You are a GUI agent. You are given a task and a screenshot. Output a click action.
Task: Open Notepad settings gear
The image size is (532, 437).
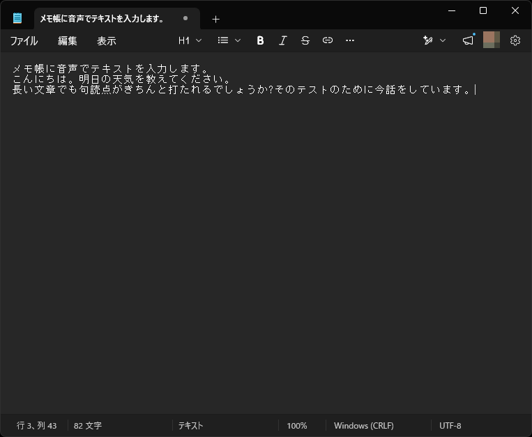[x=515, y=40]
